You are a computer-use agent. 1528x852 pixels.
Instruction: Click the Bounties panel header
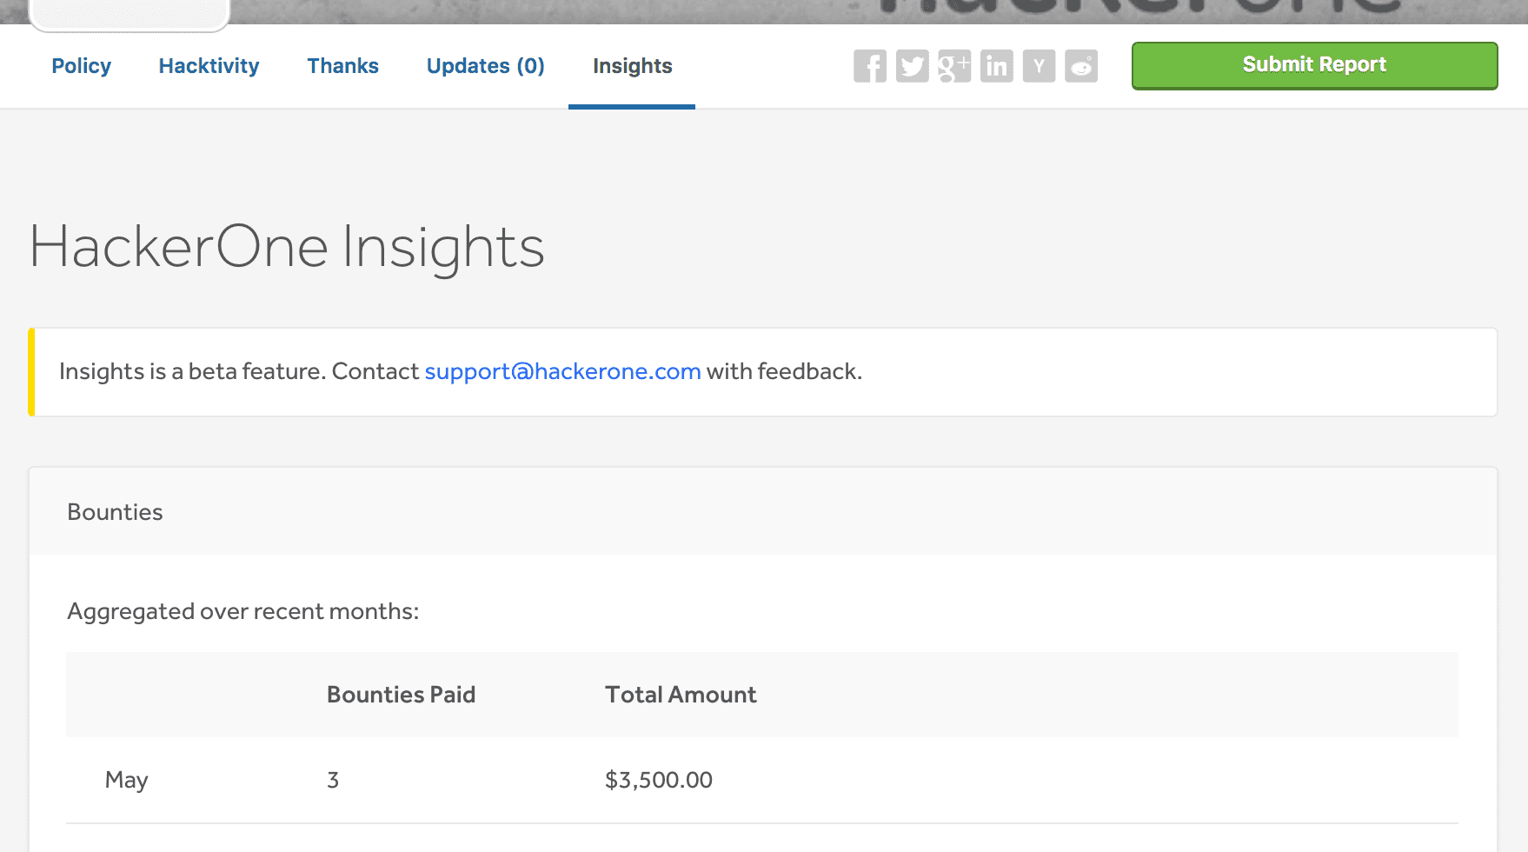click(115, 512)
